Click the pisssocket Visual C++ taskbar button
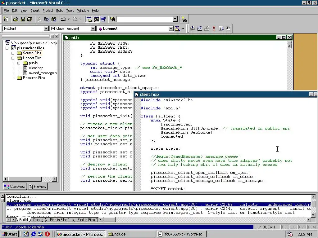The width and height of the screenshot is (318, 238). (x=80, y=234)
